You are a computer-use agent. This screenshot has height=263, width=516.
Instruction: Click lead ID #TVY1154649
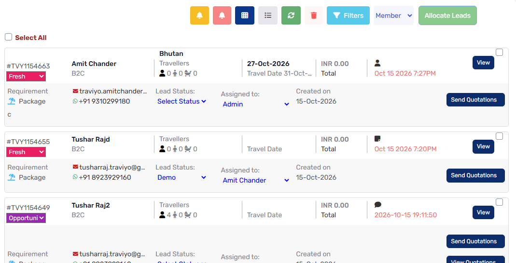coord(28,208)
